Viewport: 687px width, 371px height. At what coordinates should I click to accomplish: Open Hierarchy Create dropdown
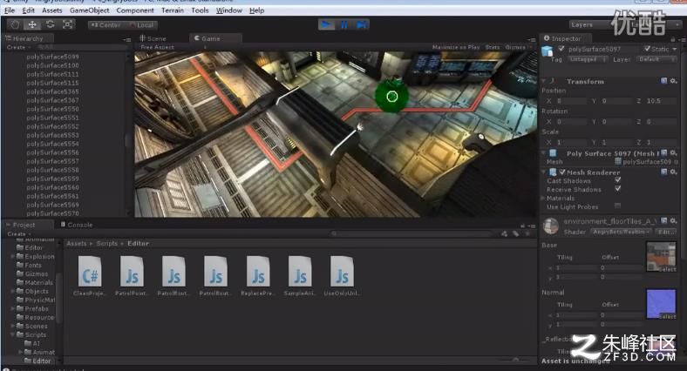[x=18, y=47]
